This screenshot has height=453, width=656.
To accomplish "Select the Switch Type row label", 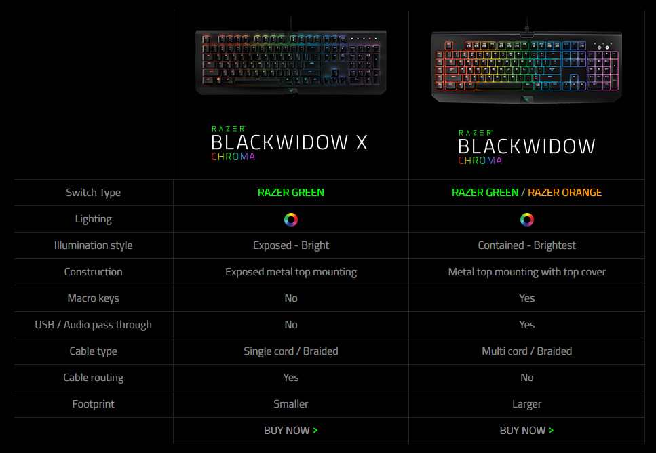I will click(x=93, y=193).
